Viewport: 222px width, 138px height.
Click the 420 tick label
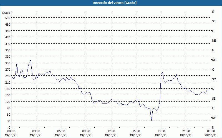[8, 37]
